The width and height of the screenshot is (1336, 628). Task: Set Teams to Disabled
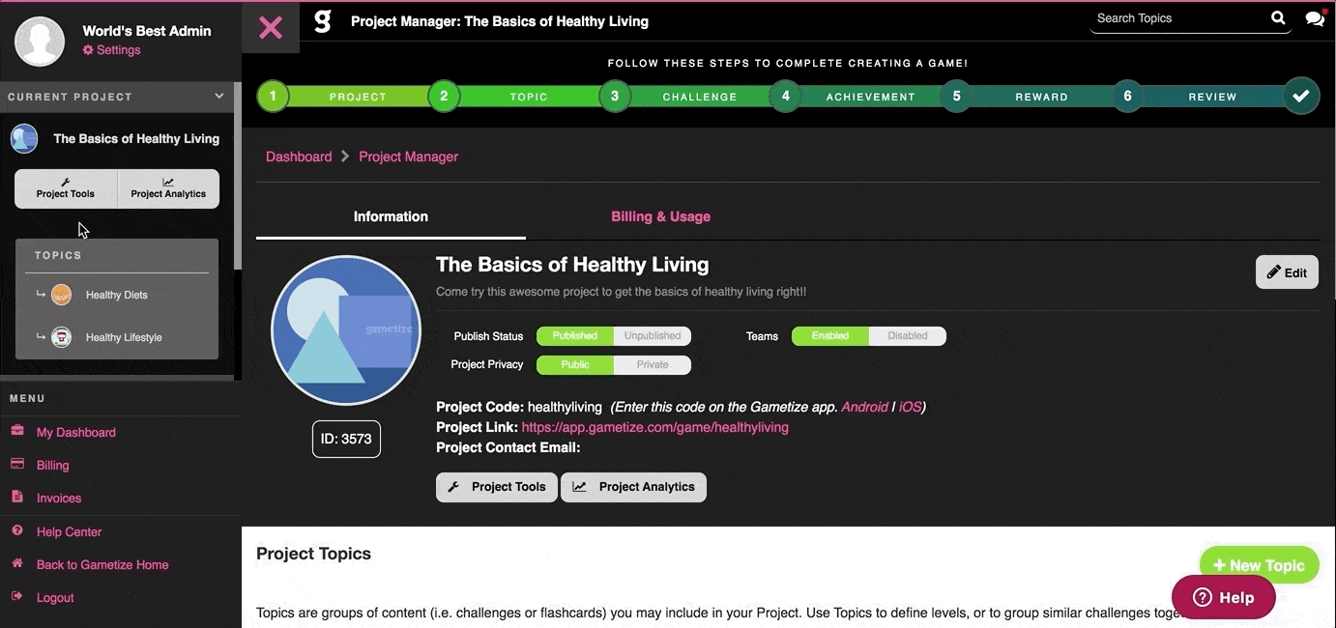pyautogui.click(x=908, y=336)
